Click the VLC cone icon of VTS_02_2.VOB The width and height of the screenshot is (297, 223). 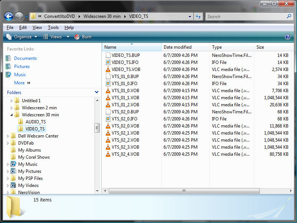pos(108,140)
